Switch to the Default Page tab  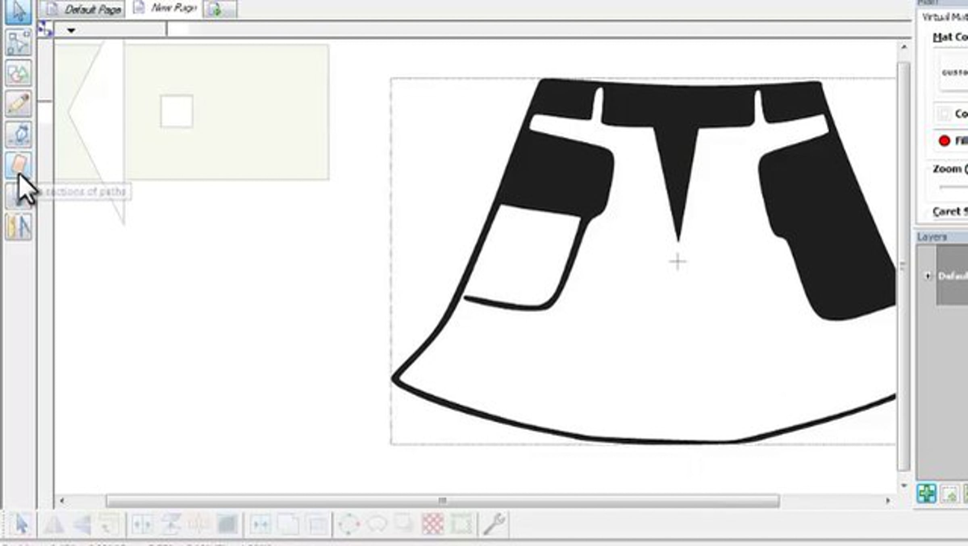coord(82,9)
